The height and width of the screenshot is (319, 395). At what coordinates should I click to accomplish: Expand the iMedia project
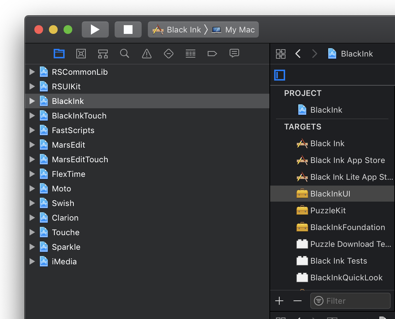tap(32, 262)
